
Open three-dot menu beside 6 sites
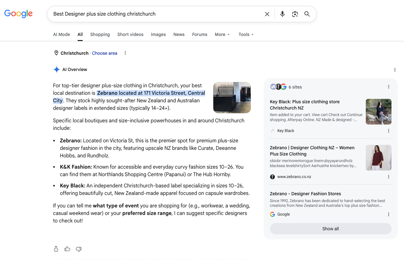click(x=389, y=87)
